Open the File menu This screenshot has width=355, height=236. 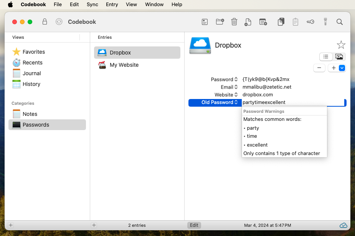pyautogui.click(x=58, y=5)
